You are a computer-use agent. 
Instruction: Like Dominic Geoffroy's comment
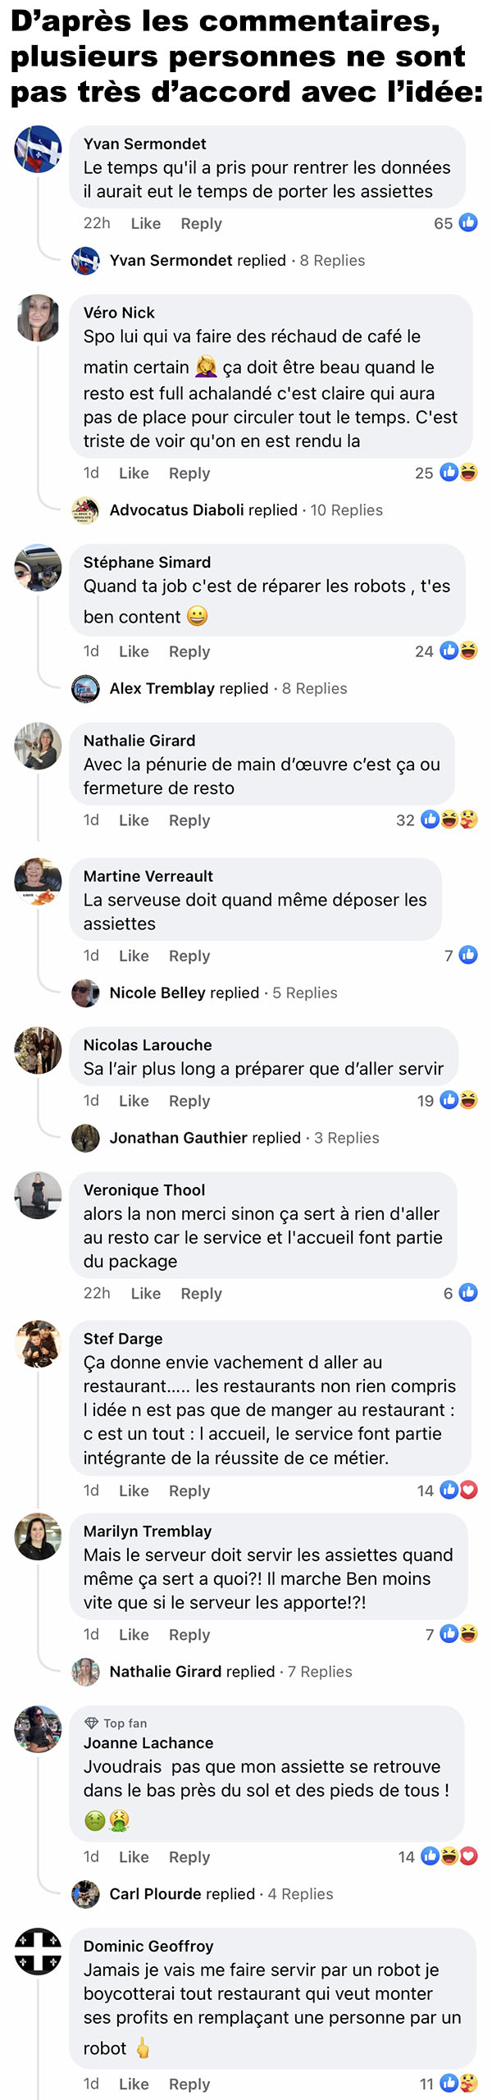tap(134, 2084)
